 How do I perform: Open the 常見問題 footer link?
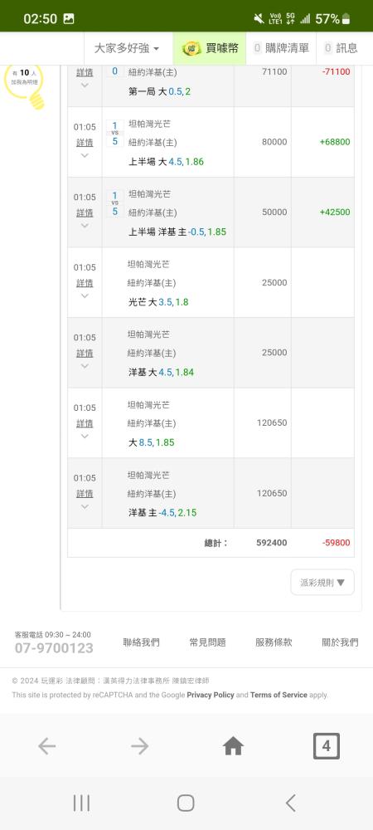207,642
